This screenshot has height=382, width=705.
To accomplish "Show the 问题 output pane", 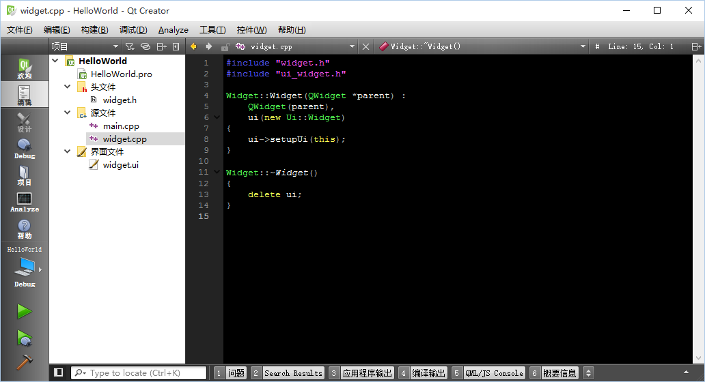I will click(x=230, y=373).
